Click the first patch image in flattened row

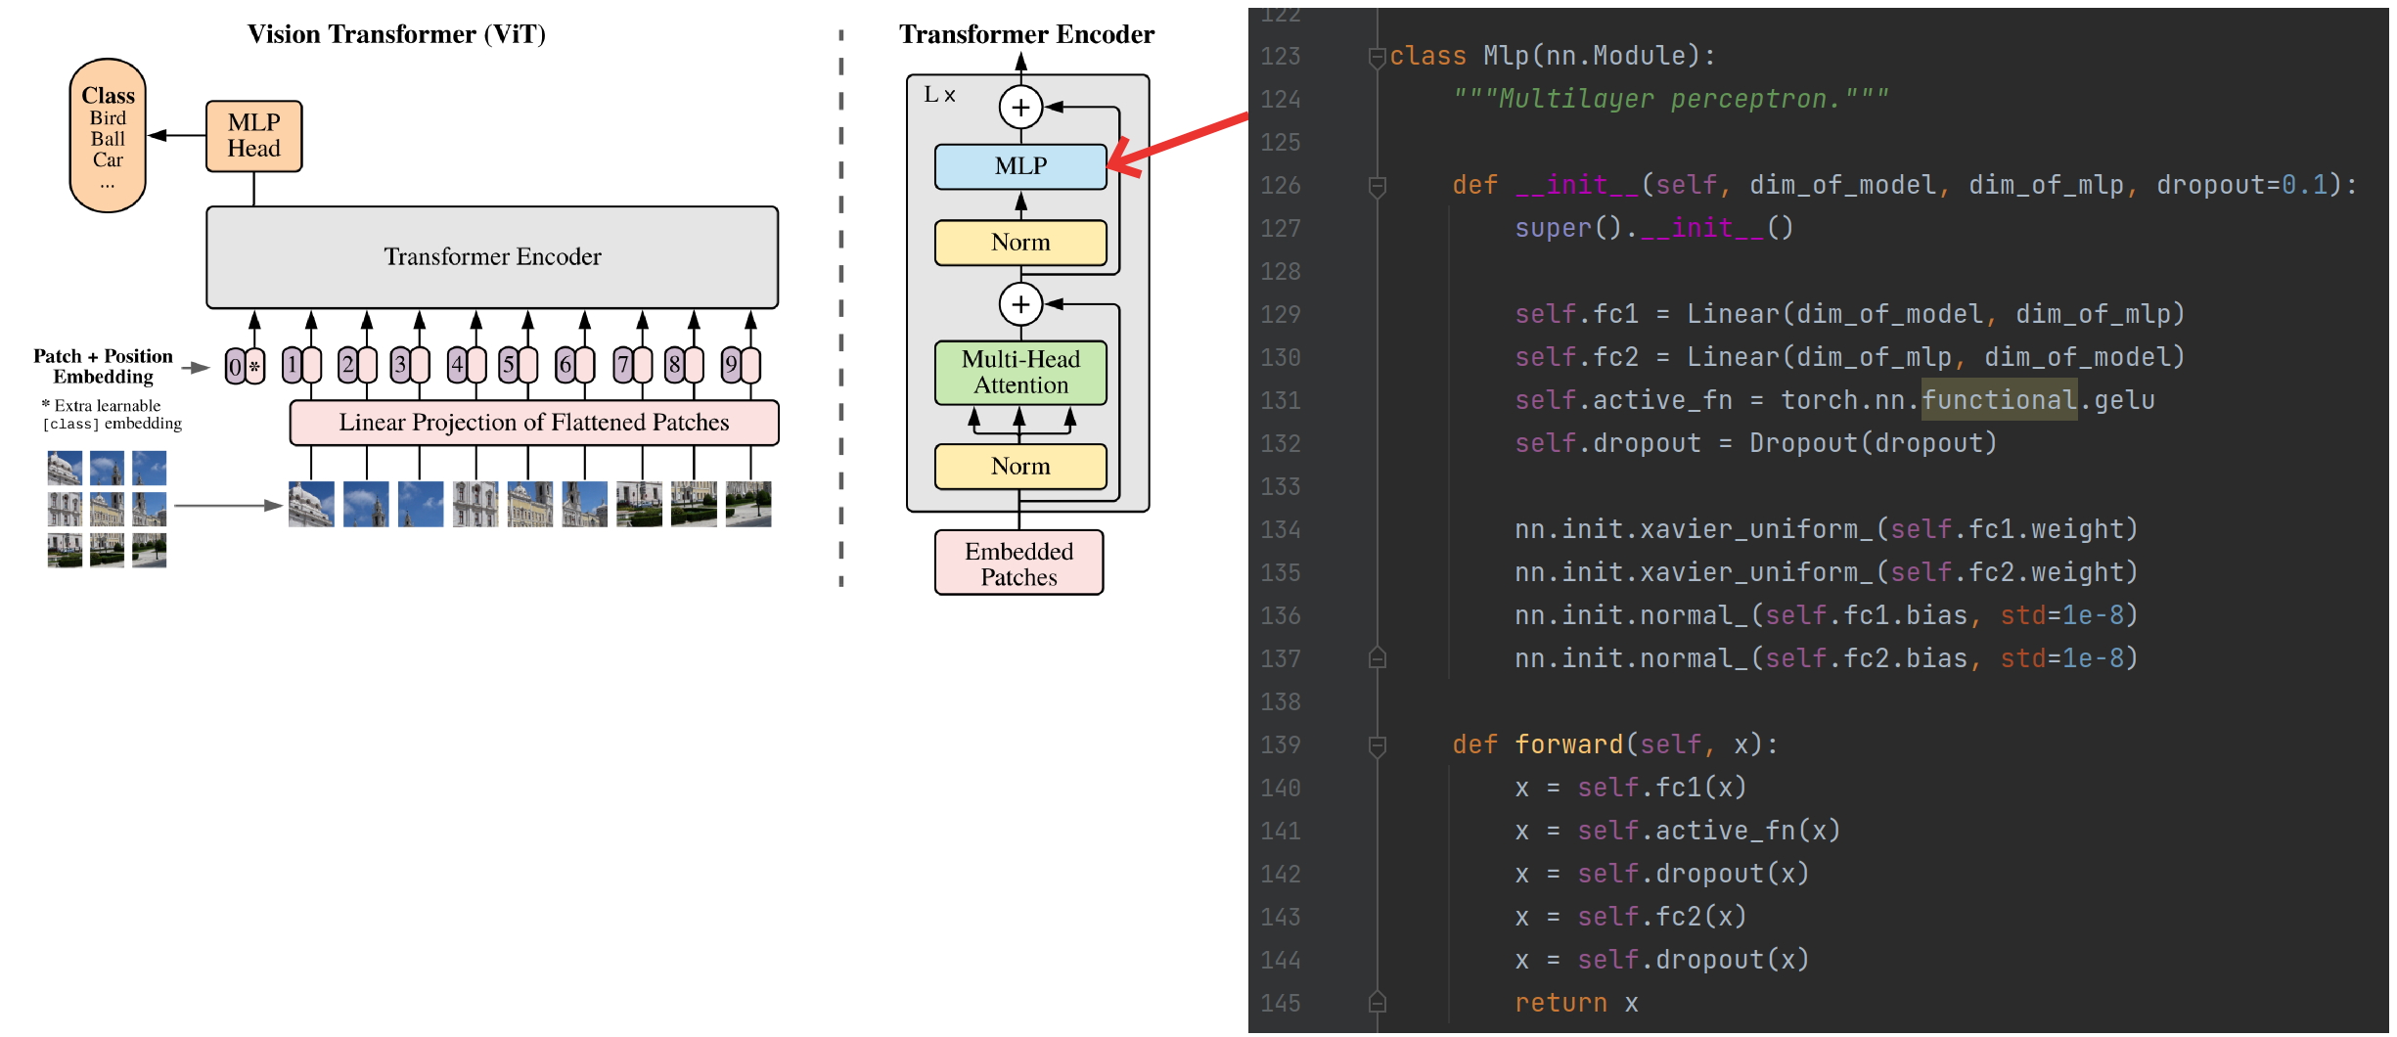point(311,505)
